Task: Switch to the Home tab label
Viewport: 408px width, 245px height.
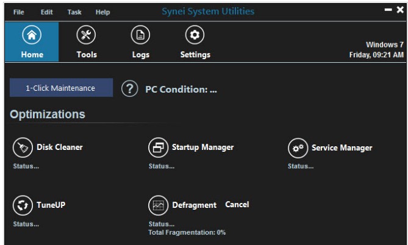Action: (32, 54)
